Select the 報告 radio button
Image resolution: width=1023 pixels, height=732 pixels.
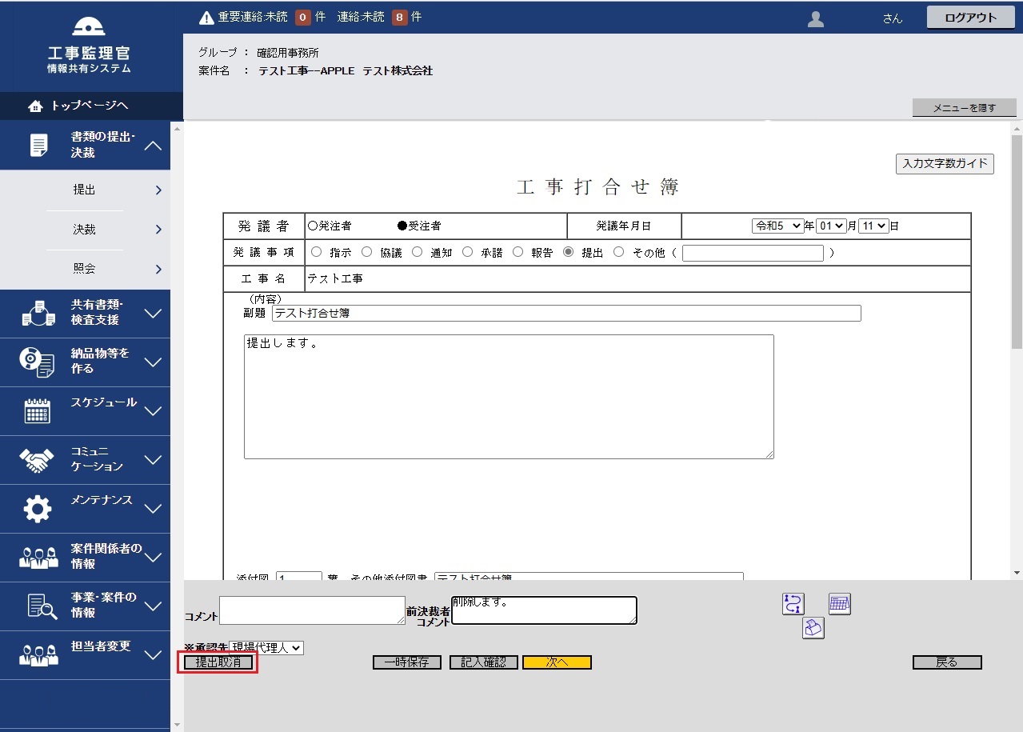tap(518, 252)
